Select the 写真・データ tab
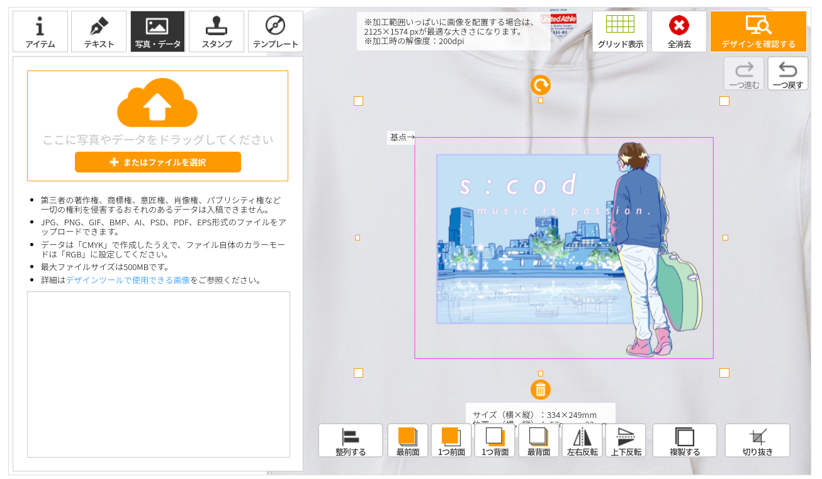 coord(157,31)
